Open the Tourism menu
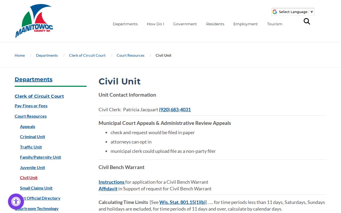Viewport: 341px width, 213px height. click(x=275, y=24)
